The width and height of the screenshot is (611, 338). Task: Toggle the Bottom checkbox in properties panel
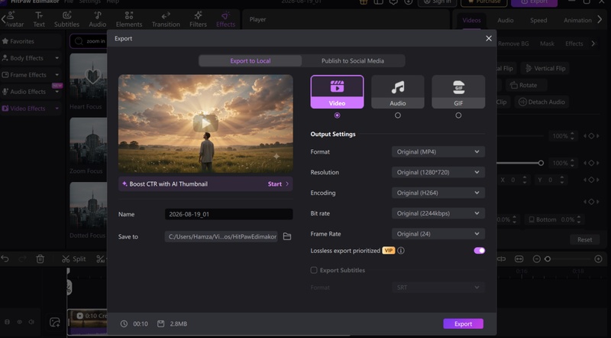(x=532, y=219)
